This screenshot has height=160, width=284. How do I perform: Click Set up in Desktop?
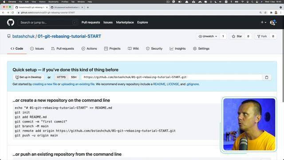pos(28,77)
